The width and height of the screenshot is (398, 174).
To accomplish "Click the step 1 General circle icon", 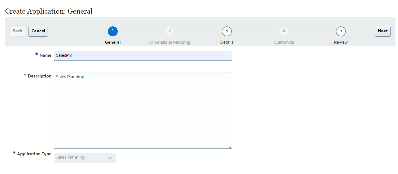I will coord(113,31).
